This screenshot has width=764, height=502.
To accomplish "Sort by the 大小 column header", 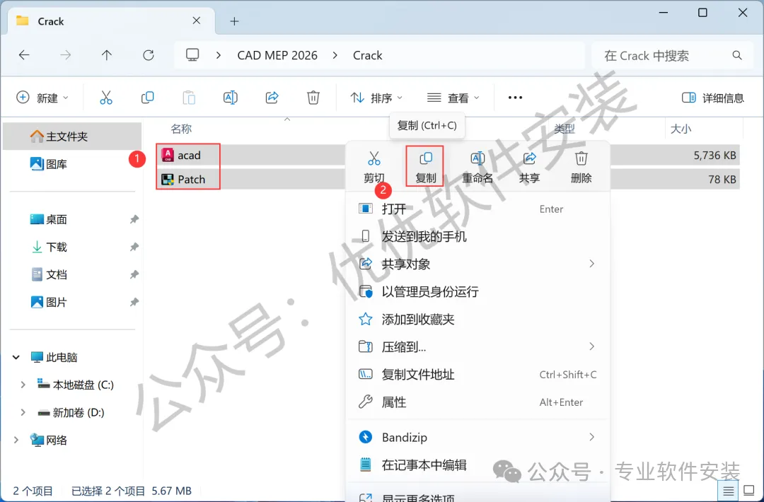I will coord(681,129).
